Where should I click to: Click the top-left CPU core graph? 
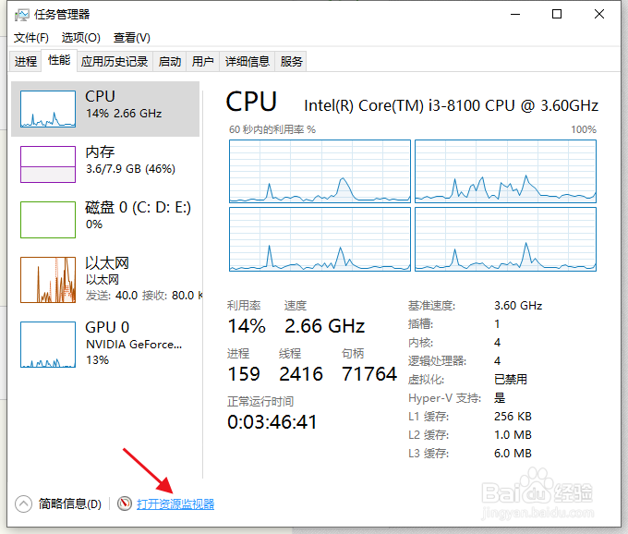point(319,171)
